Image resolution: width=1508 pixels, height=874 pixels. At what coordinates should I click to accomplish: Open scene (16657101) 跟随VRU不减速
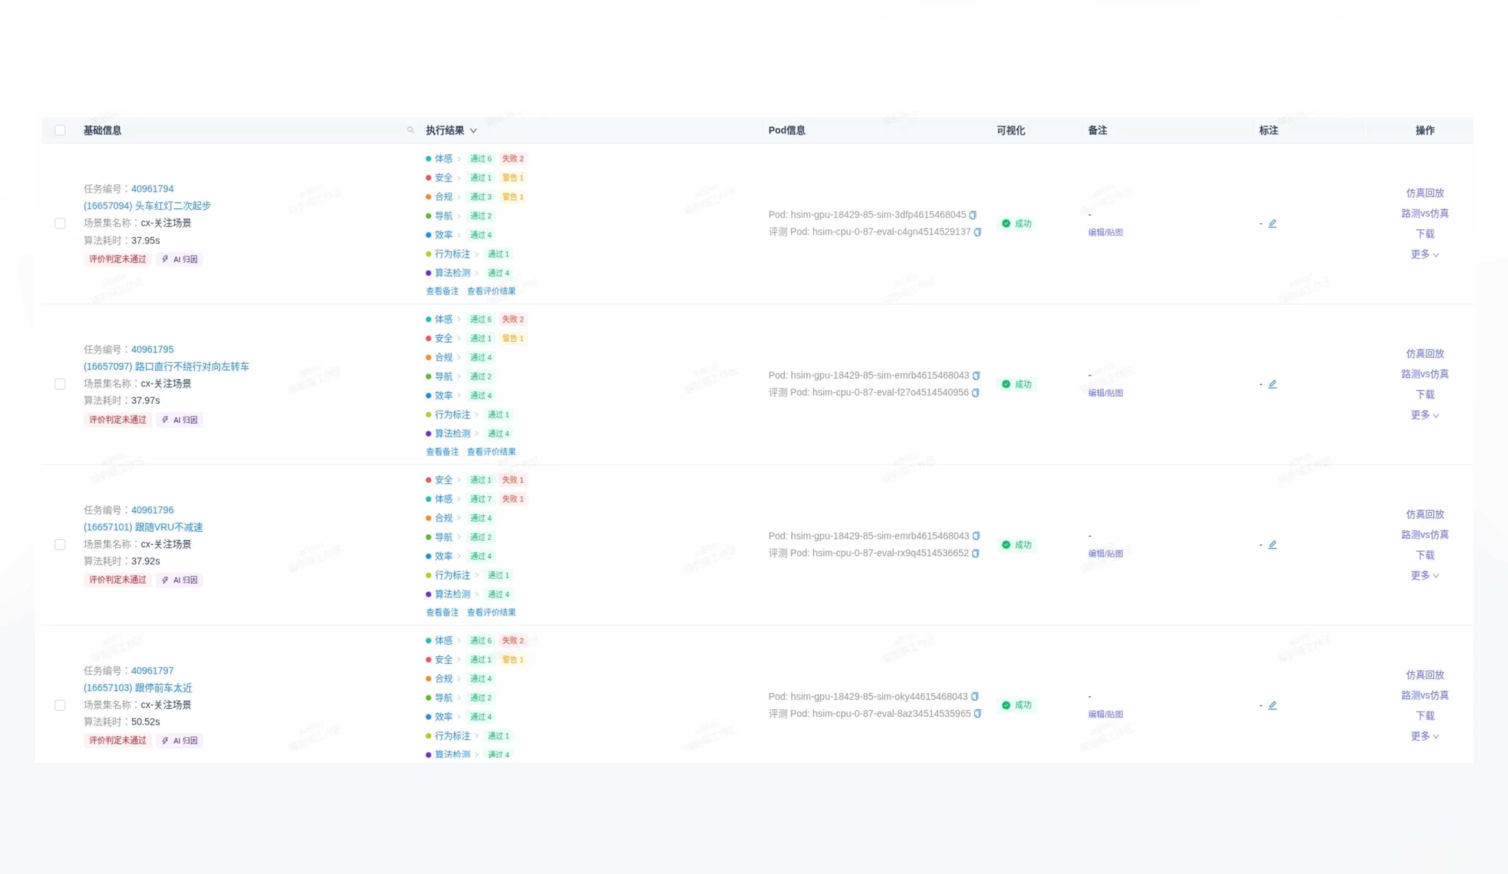point(143,527)
